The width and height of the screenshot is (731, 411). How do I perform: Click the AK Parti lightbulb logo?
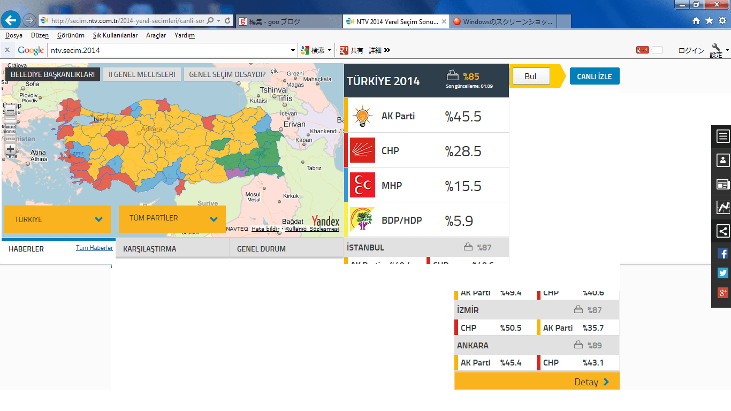[363, 116]
